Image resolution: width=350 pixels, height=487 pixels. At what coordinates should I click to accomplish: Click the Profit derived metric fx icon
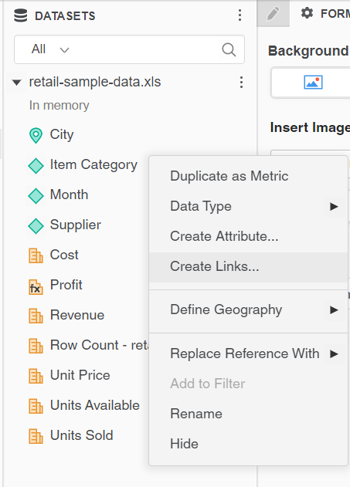(36, 286)
